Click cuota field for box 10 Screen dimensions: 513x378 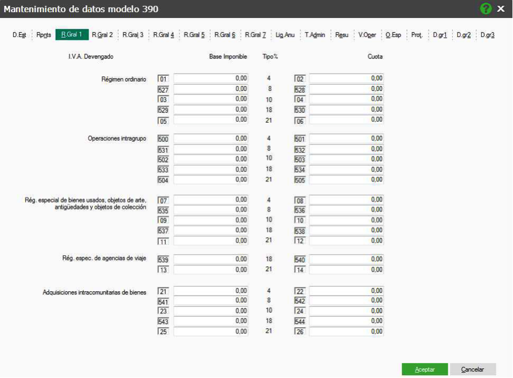click(x=346, y=220)
